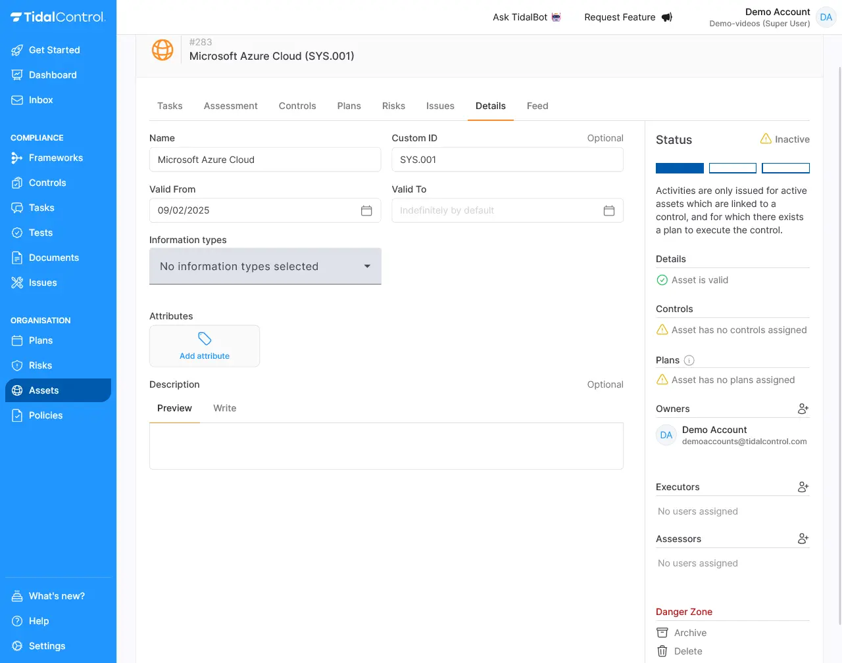The width and height of the screenshot is (842, 663).
Task: Click the Inactive warning status icon
Action: tap(766, 139)
